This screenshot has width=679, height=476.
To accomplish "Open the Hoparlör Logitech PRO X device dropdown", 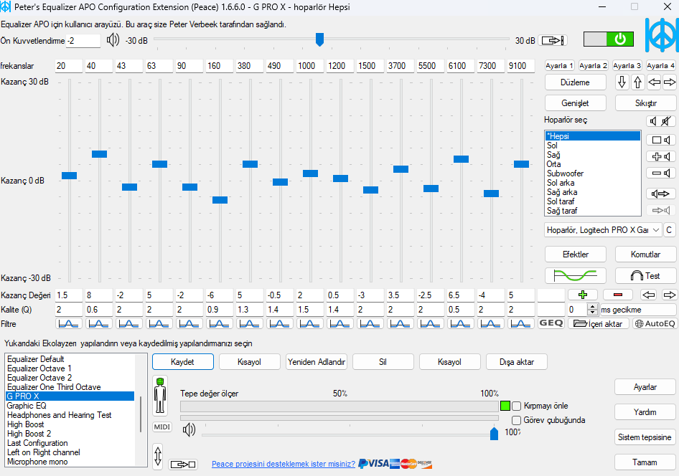I will click(x=603, y=230).
